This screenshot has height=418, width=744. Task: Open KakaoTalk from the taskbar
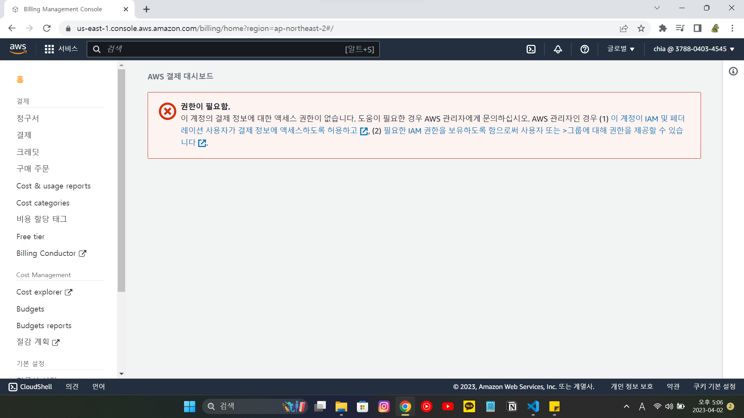[469, 406]
